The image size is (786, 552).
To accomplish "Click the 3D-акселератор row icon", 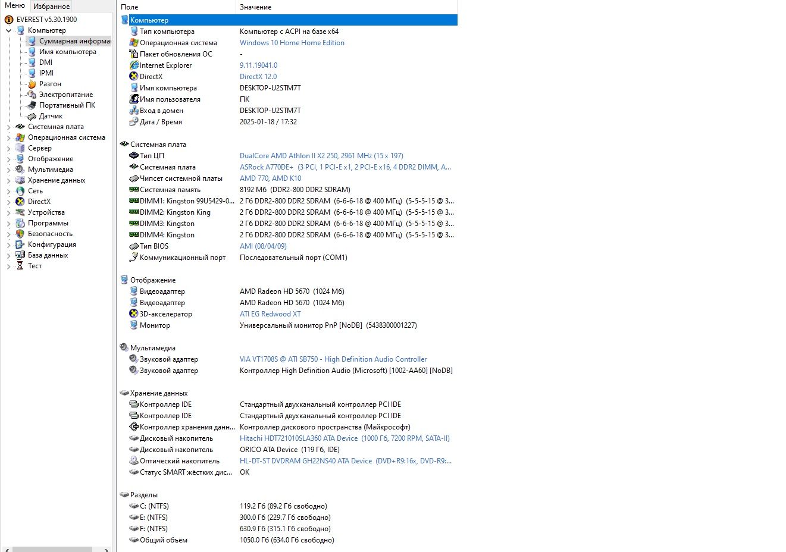I will pyautogui.click(x=134, y=314).
